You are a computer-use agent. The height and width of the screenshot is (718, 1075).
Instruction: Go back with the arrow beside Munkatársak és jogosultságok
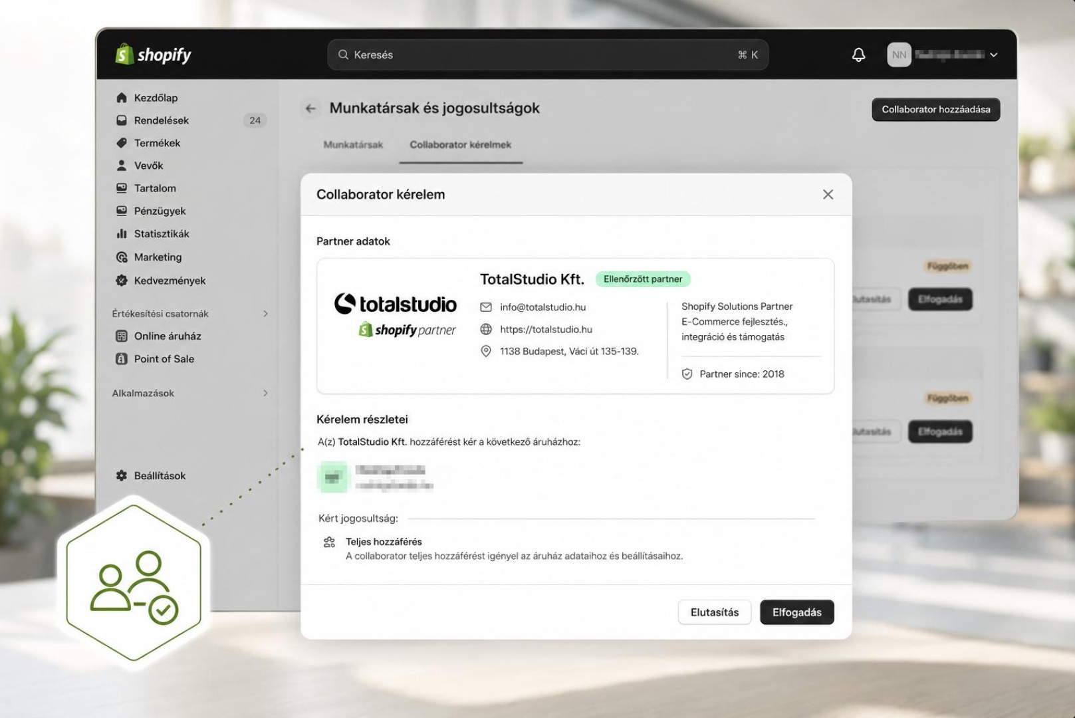click(x=310, y=108)
